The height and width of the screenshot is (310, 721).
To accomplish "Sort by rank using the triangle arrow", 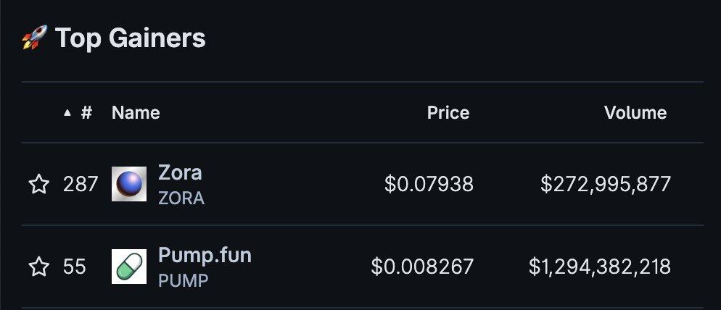I will [67, 112].
